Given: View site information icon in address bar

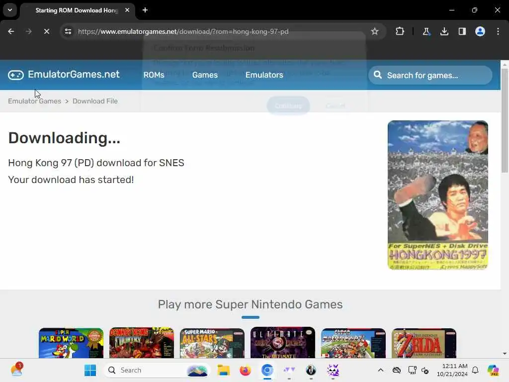Looking at the screenshot, I should click(x=68, y=31).
